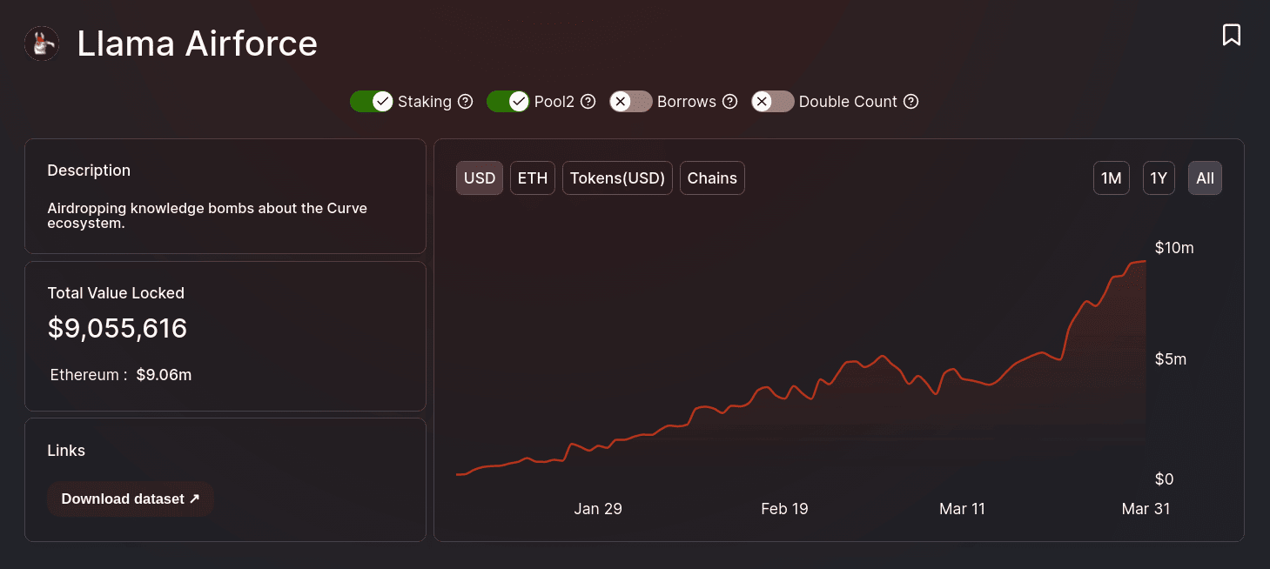Set chart range to All
This screenshot has width=1270, height=569.
(x=1205, y=178)
